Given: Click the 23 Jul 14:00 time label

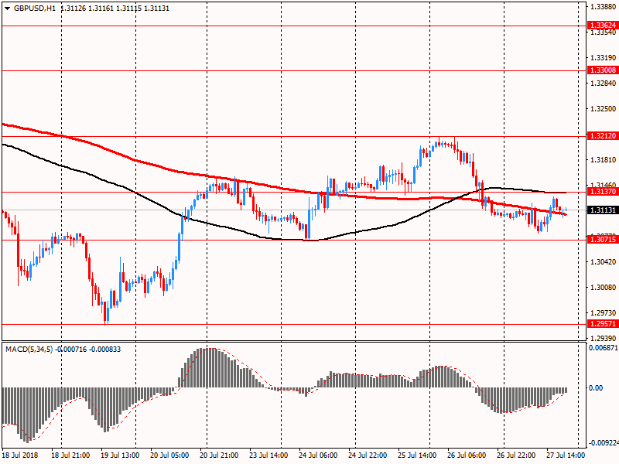Looking at the screenshot, I should [268, 455].
